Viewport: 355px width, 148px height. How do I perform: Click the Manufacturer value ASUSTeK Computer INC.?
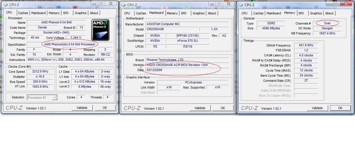[x=187, y=24]
